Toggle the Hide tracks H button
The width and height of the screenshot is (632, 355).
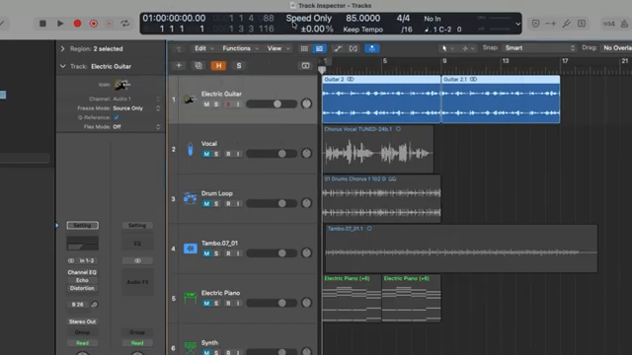pyautogui.click(x=218, y=66)
